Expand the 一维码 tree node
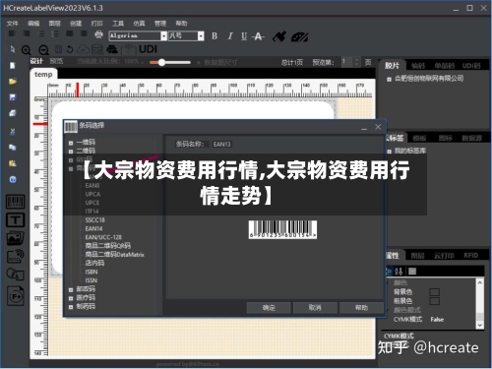 pos(71,143)
